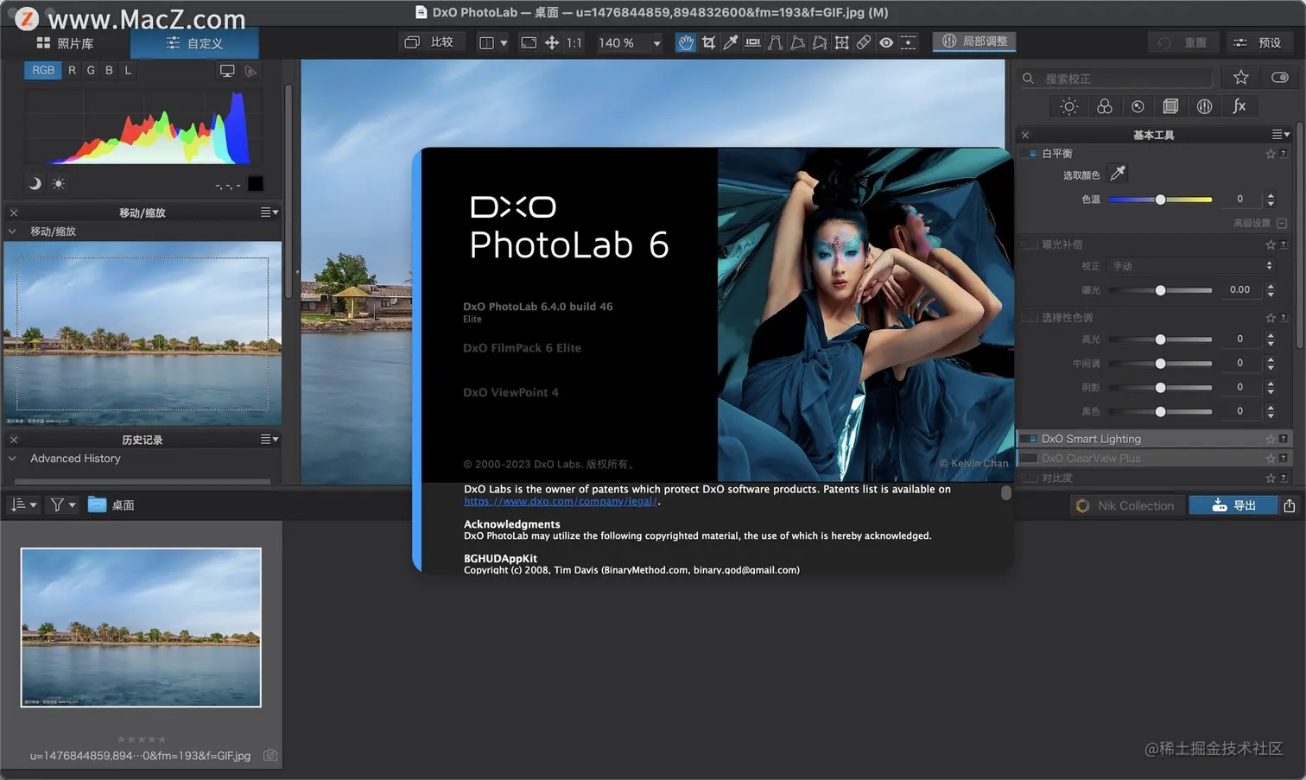1306x780 pixels.
Task: Switch to the Photo Library (照片库) tab
Action: [x=65, y=43]
